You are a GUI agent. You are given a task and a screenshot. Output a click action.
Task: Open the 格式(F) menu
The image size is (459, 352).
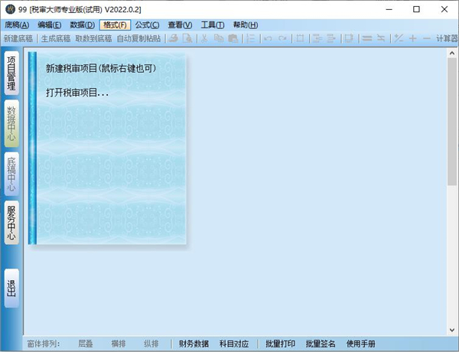[115, 25]
